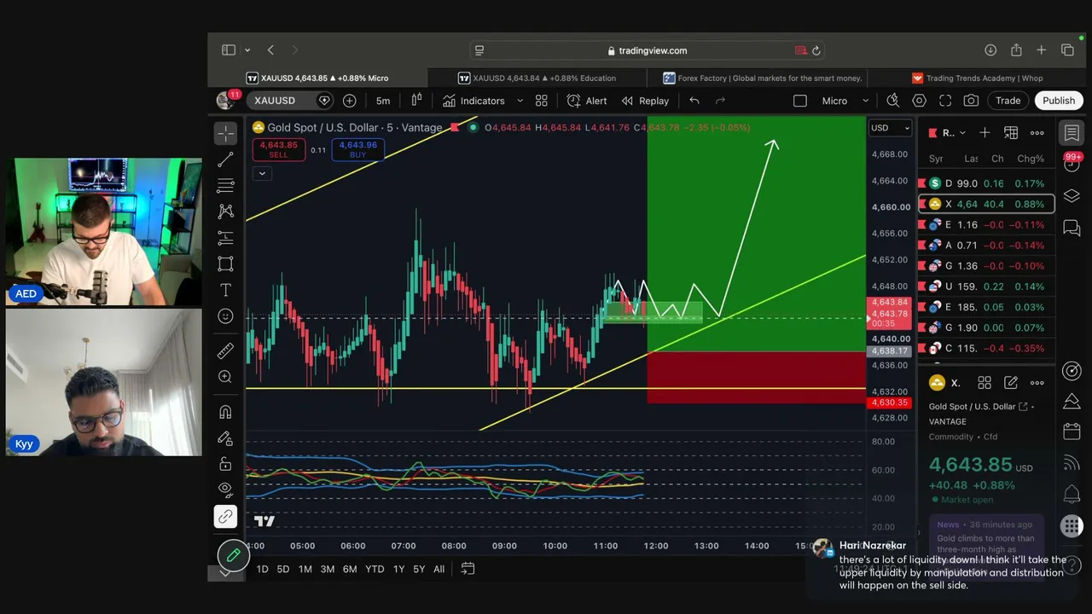Open the emoji icons tool
Screen dimensions: 1092x614
tap(225, 316)
